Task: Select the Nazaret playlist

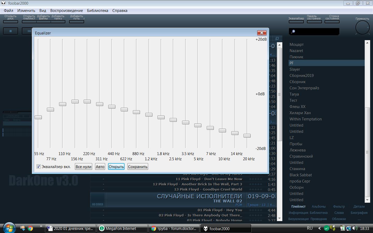Action: (x=326, y=51)
